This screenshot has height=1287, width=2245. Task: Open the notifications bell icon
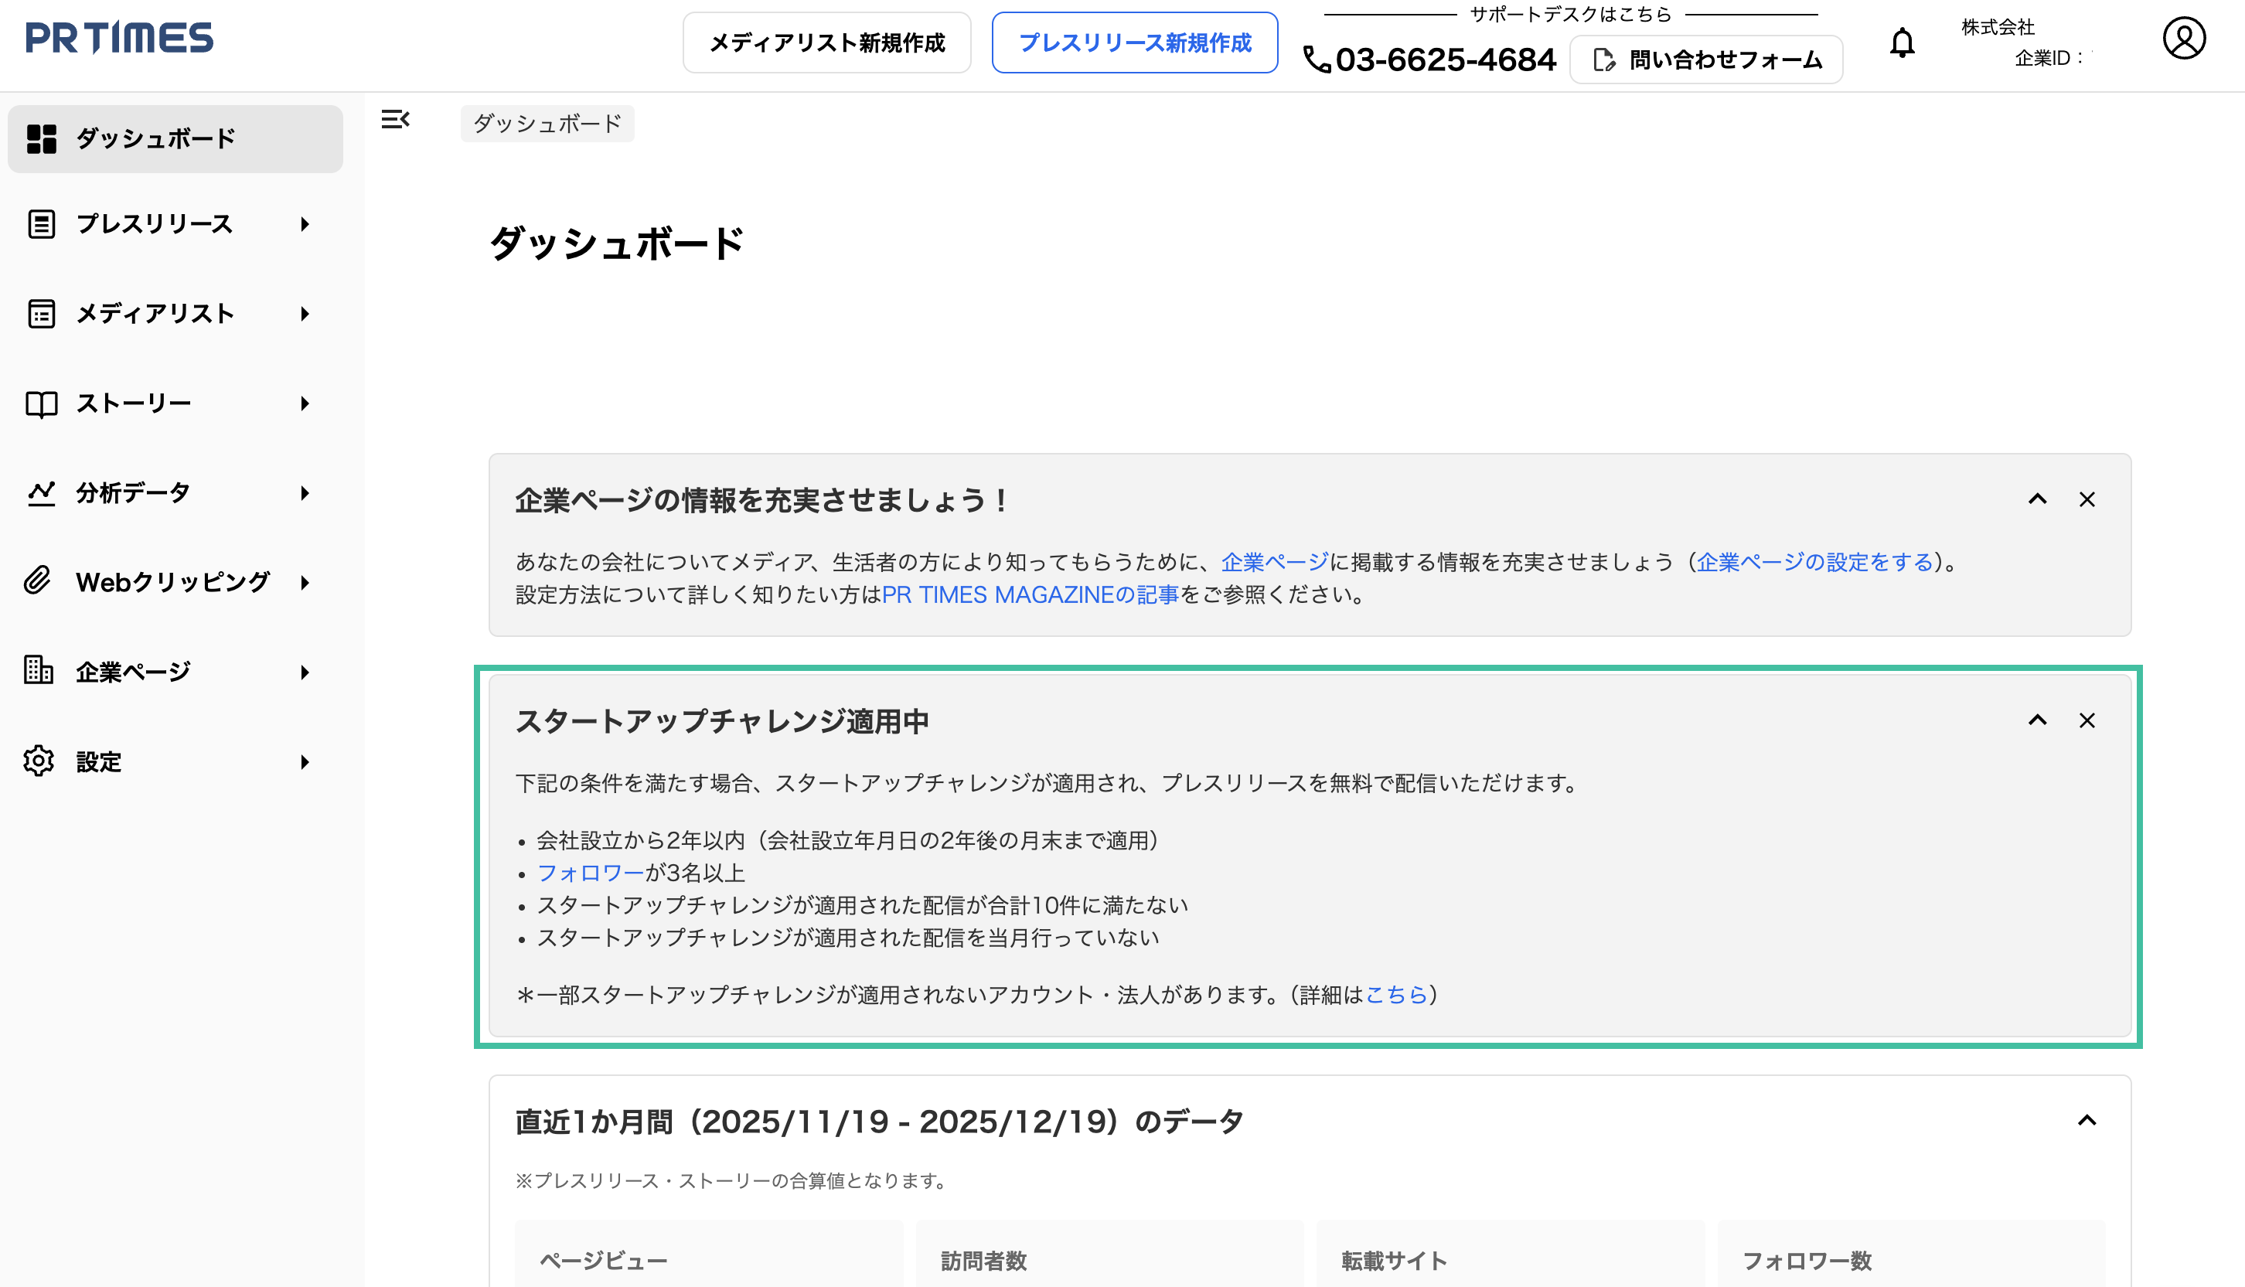[1902, 42]
